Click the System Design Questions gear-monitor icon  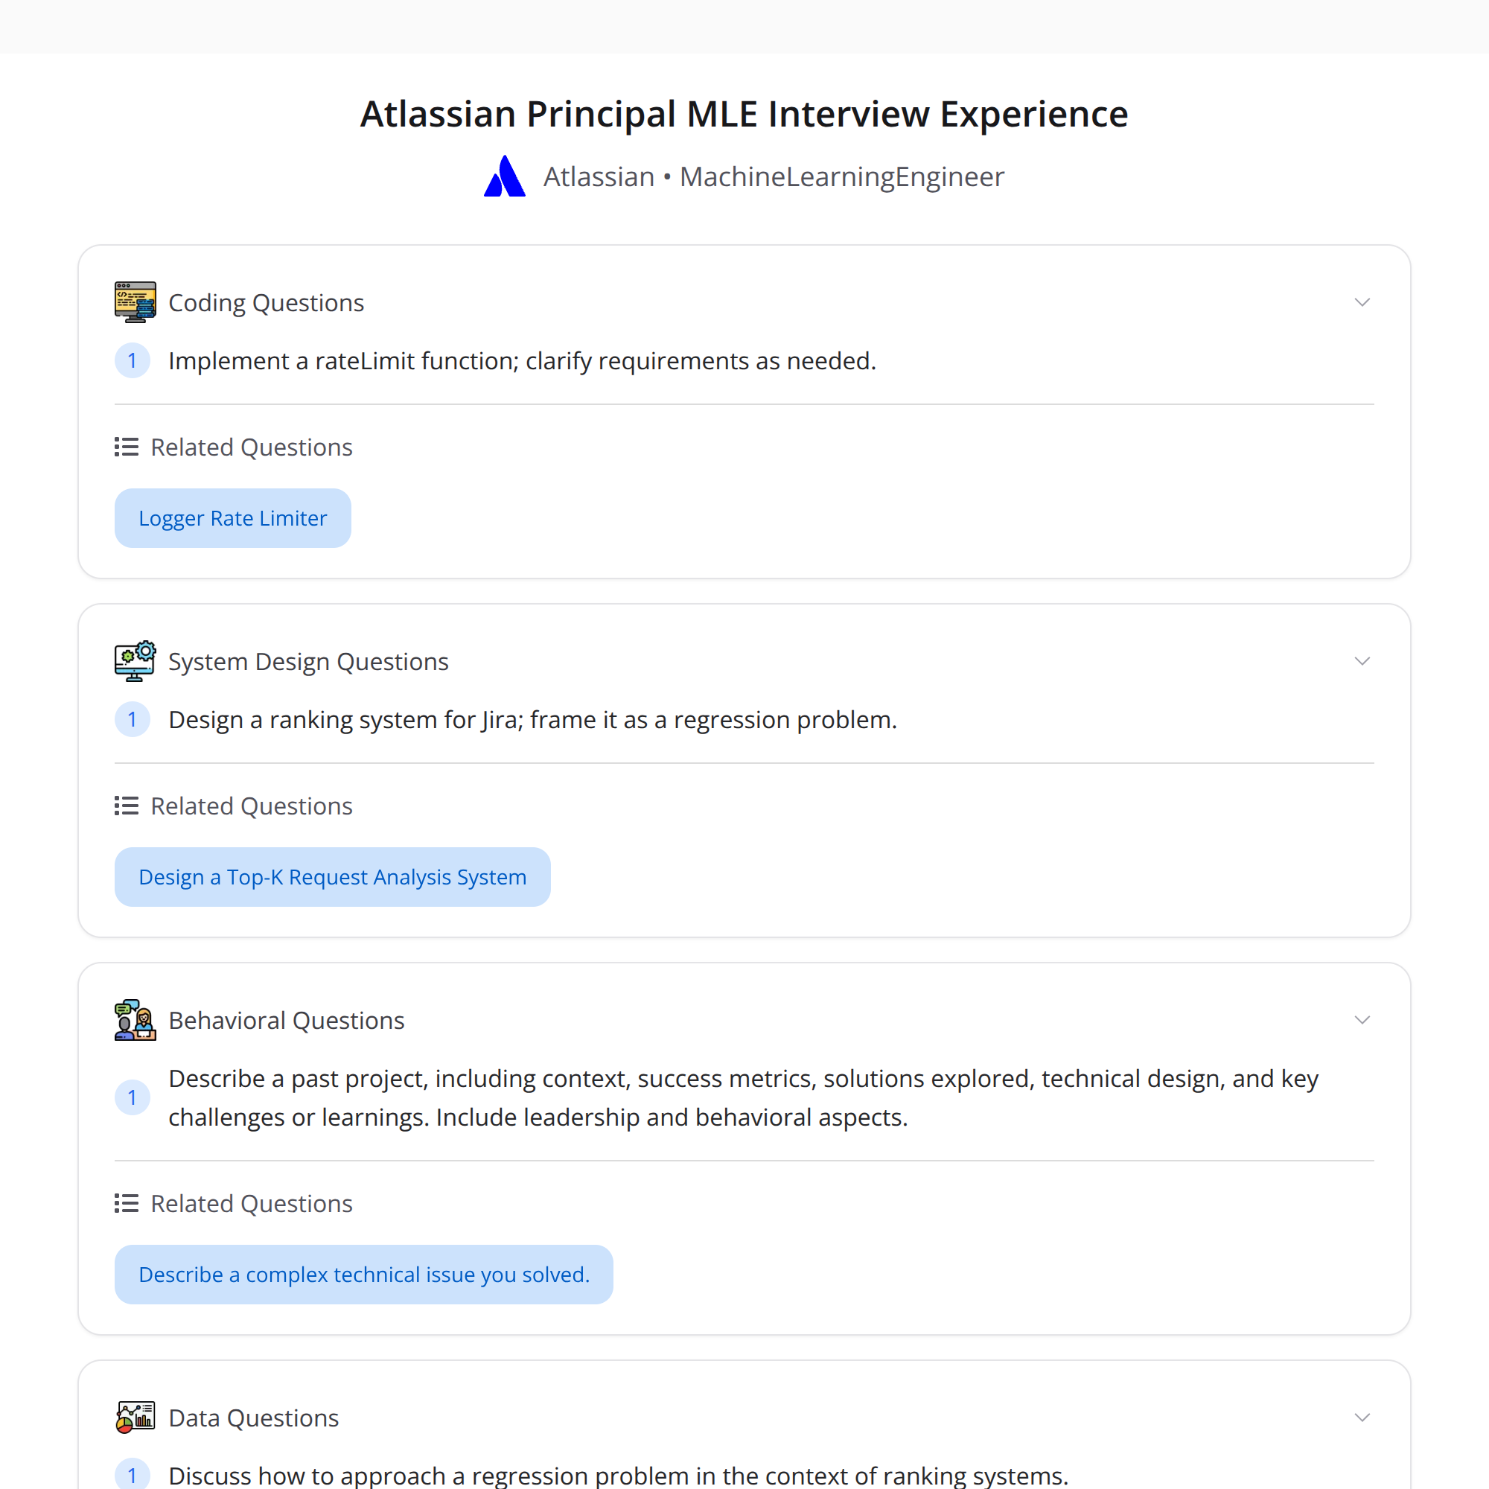point(135,660)
